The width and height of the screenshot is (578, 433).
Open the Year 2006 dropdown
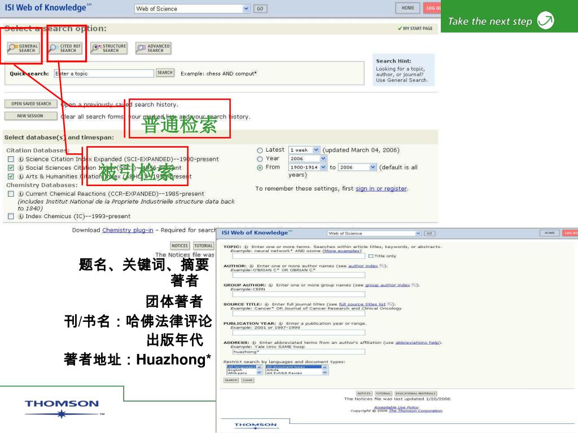click(x=308, y=158)
